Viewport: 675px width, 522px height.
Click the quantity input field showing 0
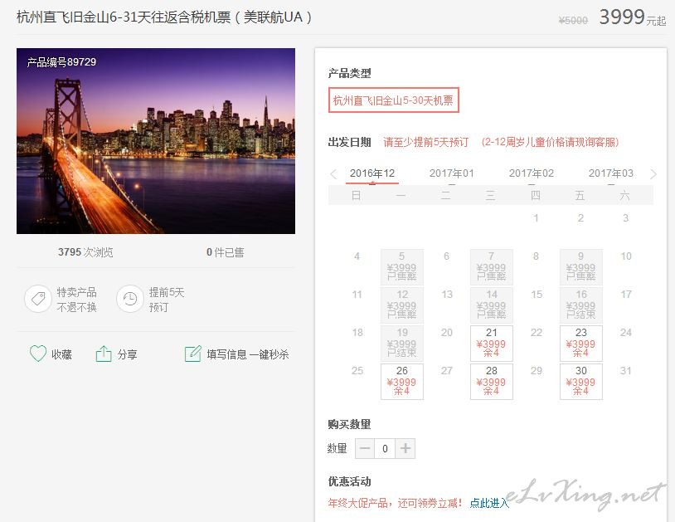pyautogui.click(x=385, y=448)
